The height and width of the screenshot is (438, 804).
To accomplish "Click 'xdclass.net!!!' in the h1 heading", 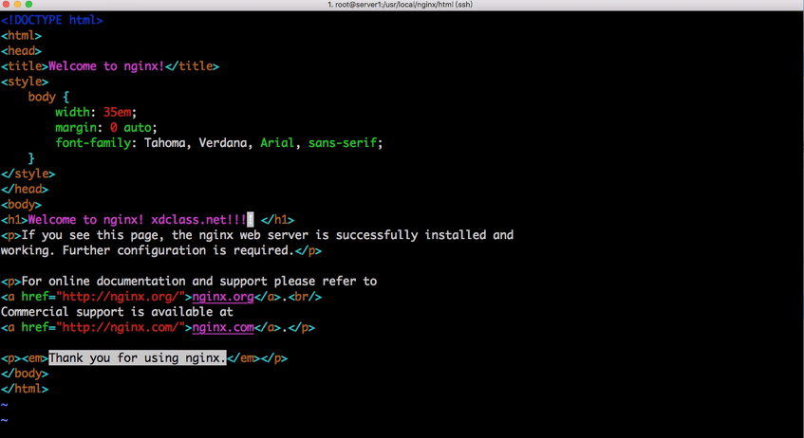I will tap(198, 220).
